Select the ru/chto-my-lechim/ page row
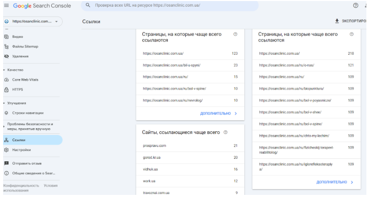369x198 pixels. click(306, 135)
